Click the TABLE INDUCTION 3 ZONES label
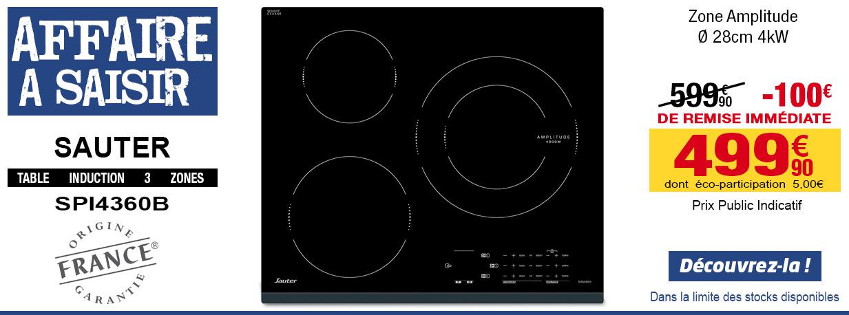 [112, 178]
